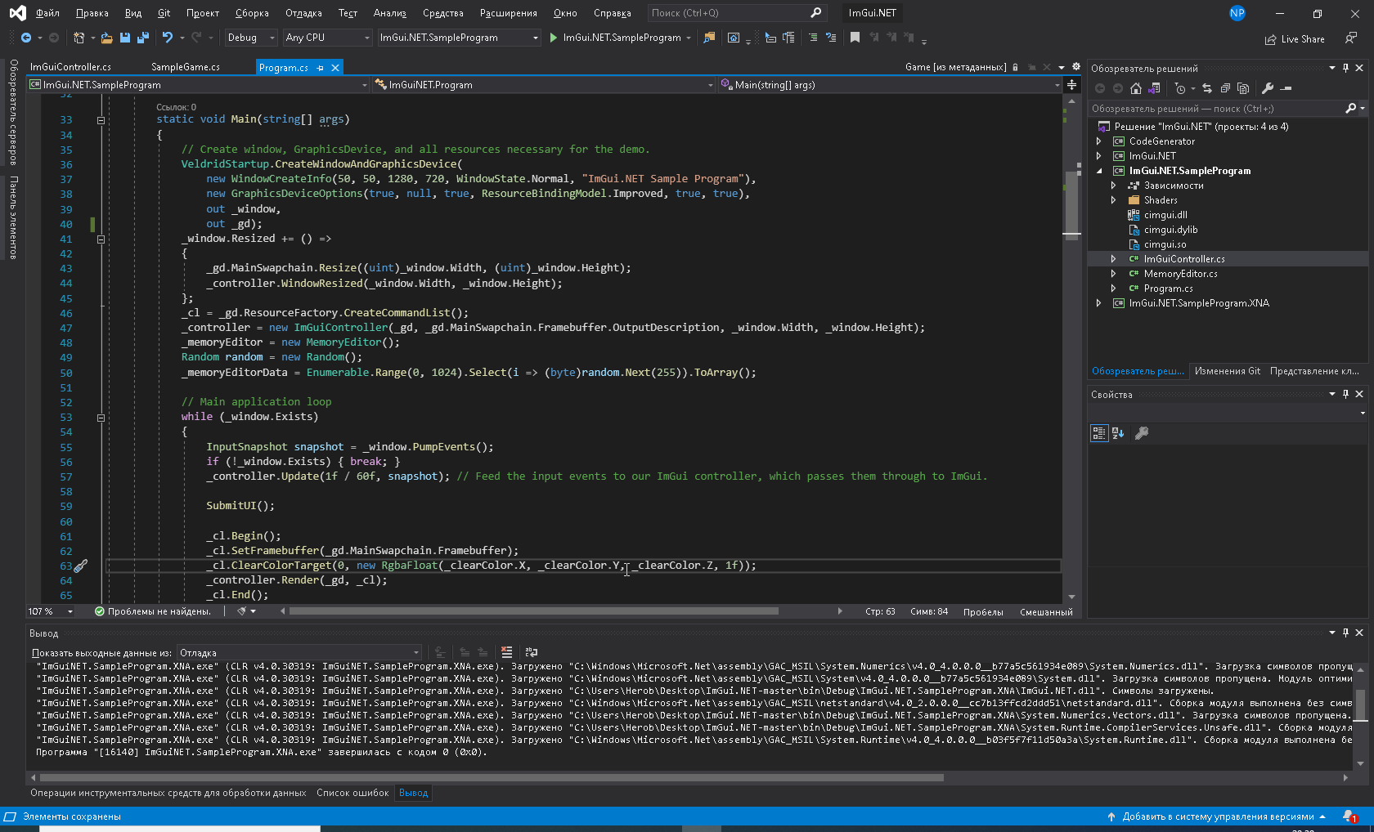Toggle auto-hide pin on Properties panel
This screenshot has height=832, width=1374.
(x=1345, y=394)
